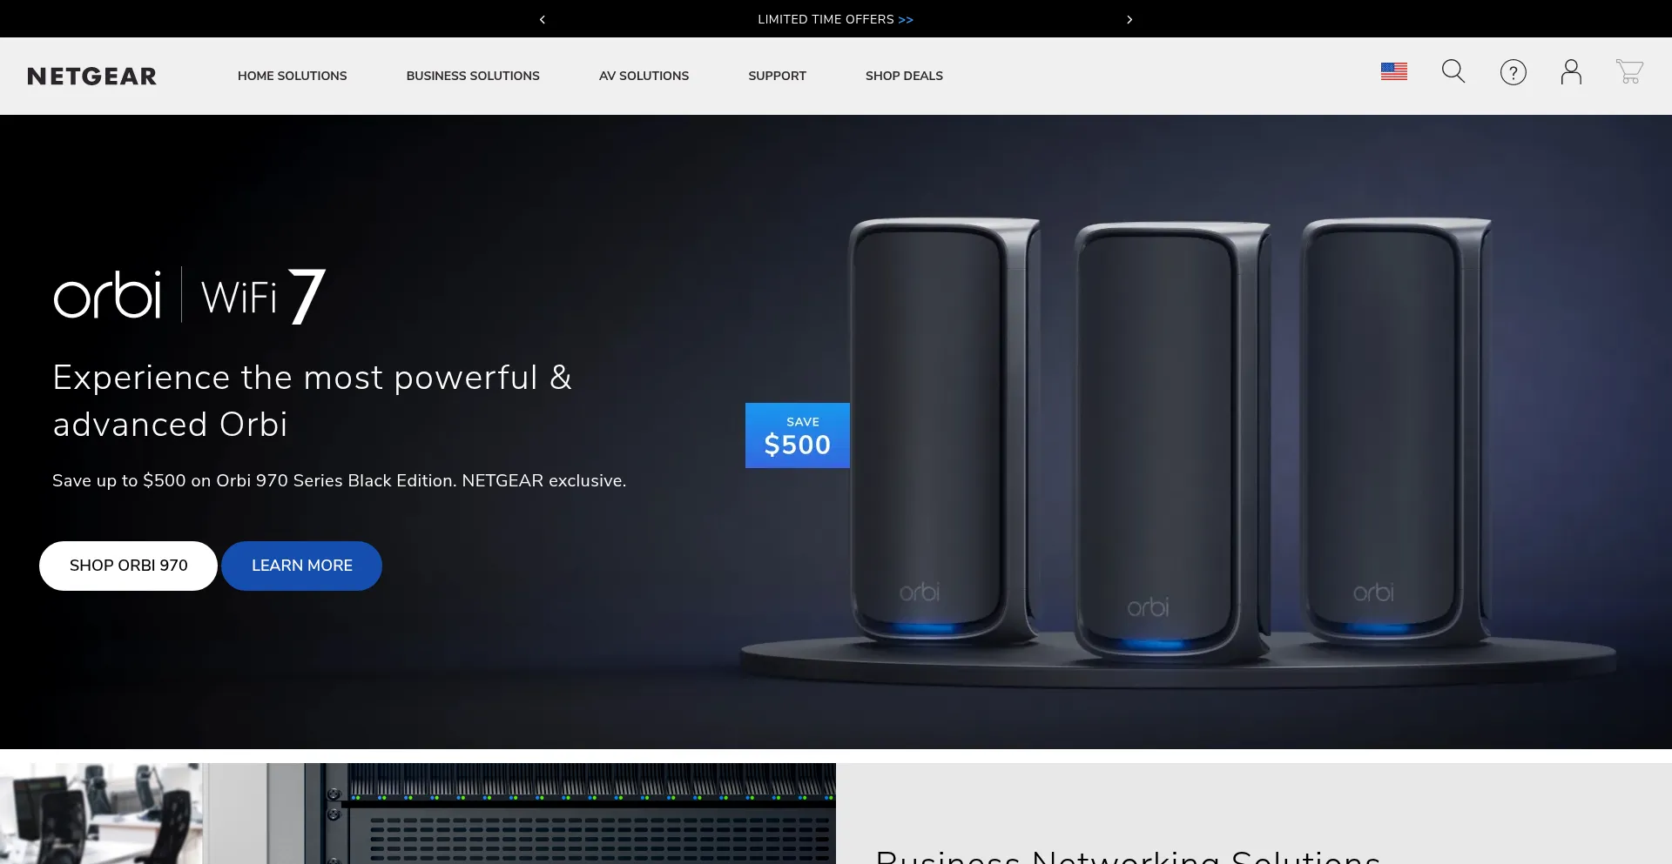
Task: Open the help question mark icon
Action: click(x=1513, y=72)
